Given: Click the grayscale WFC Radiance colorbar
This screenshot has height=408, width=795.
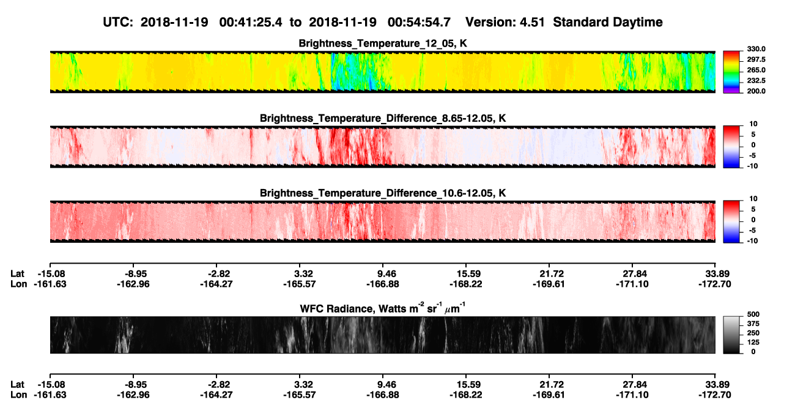Looking at the screenshot, I should click(x=732, y=335).
